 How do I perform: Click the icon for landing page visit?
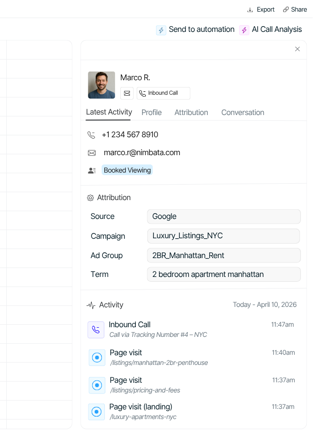97,412
